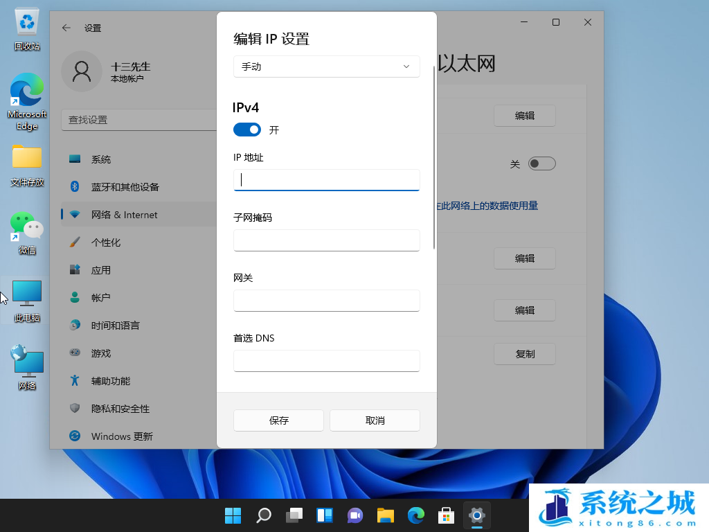This screenshot has height=532, width=709.
Task: Expand the 手动 IP mode dropdown
Action: click(x=327, y=66)
